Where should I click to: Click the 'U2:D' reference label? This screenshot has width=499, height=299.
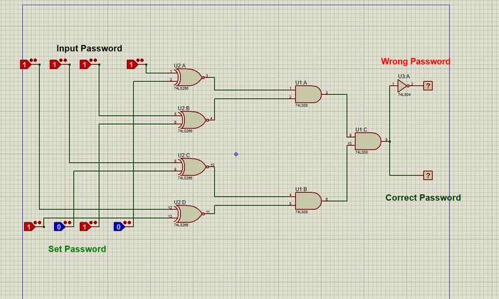180,202
